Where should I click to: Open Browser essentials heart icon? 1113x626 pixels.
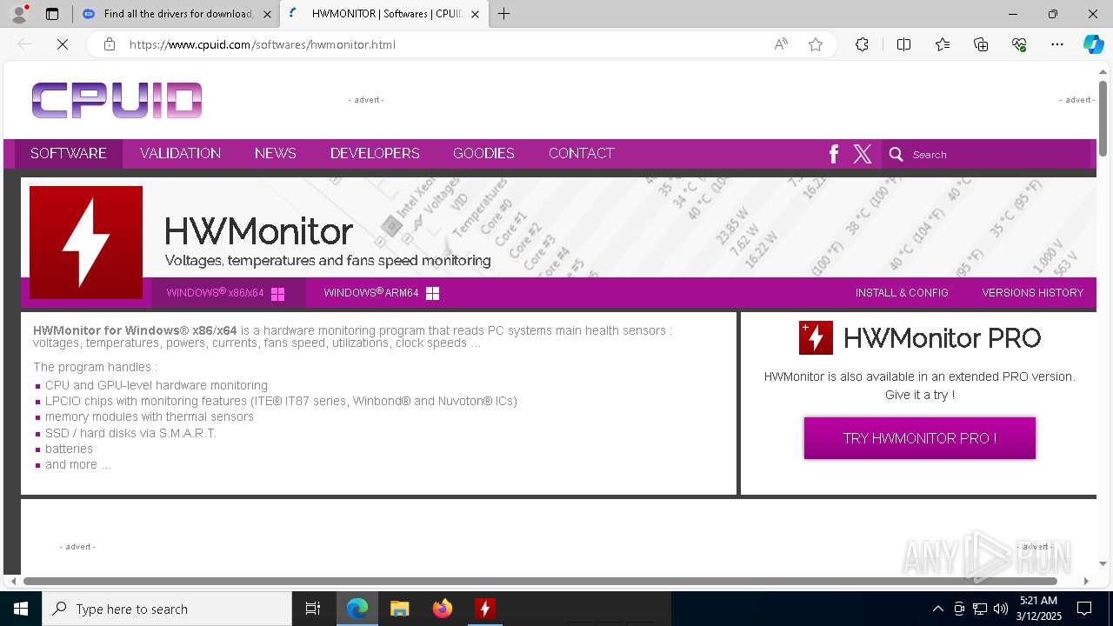[1019, 44]
